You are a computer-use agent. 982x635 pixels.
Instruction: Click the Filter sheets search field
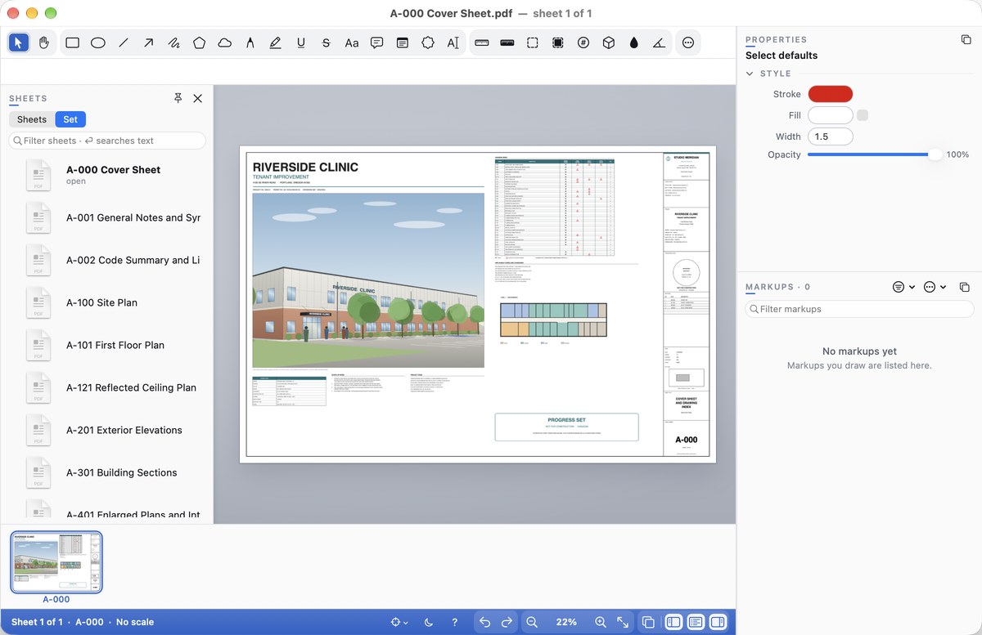click(107, 141)
